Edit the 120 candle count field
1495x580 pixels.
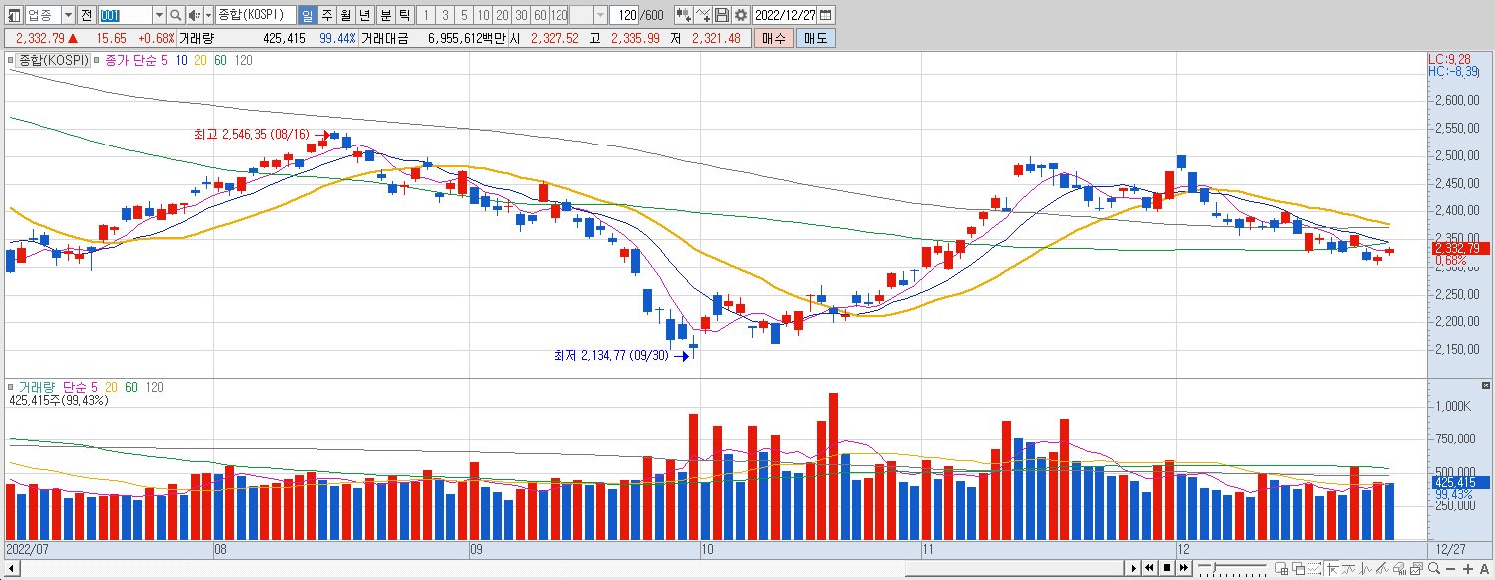(624, 15)
